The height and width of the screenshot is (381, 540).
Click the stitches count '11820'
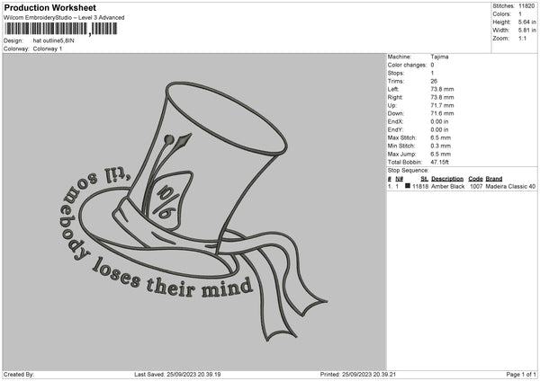[x=526, y=6]
